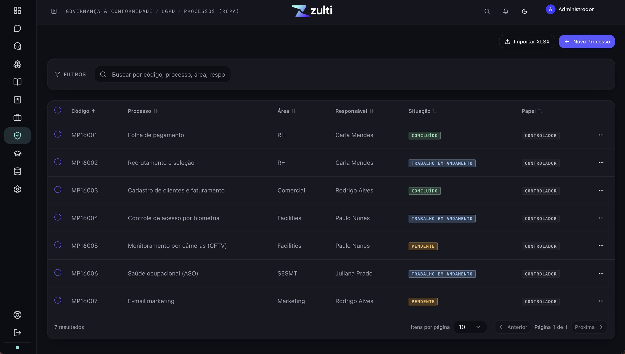Open the graduation cap training icon

[x=17, y=153]
